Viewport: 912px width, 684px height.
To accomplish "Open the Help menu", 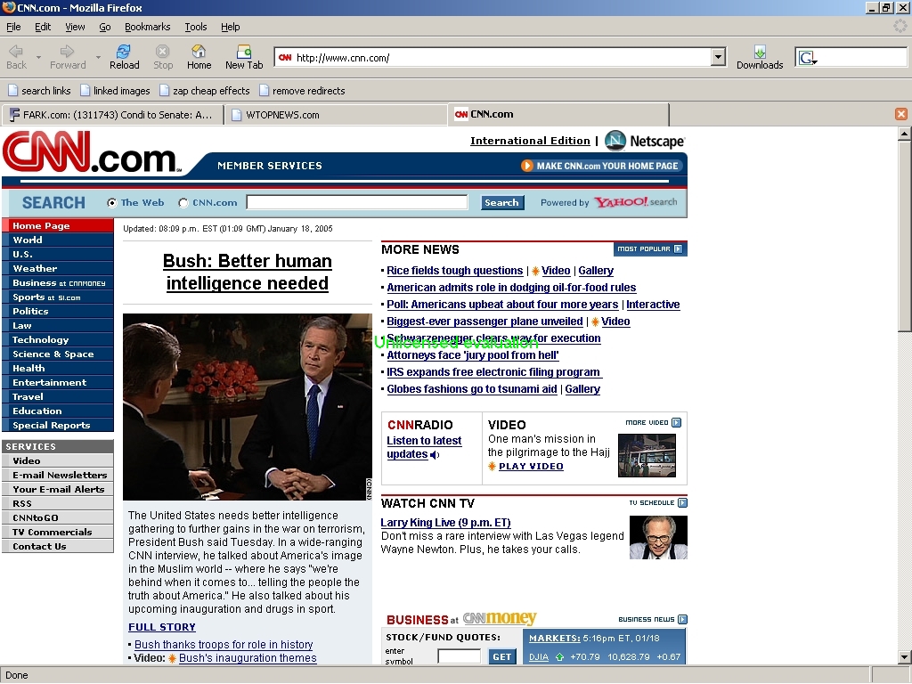I will (x=231, y=27).
